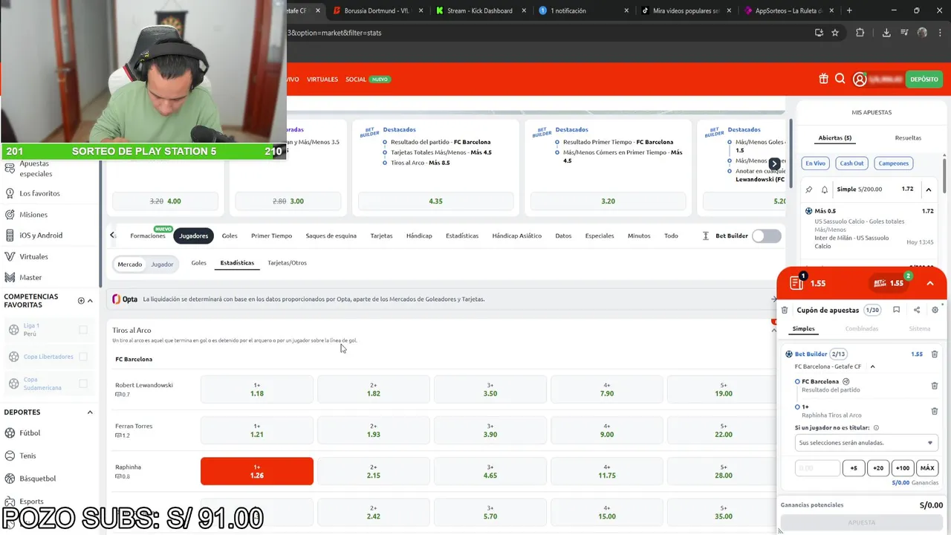This screenshot has width=951, height=535.
Task: Select highlighted combo odds 4.35
Action: [x=435, y=201]
